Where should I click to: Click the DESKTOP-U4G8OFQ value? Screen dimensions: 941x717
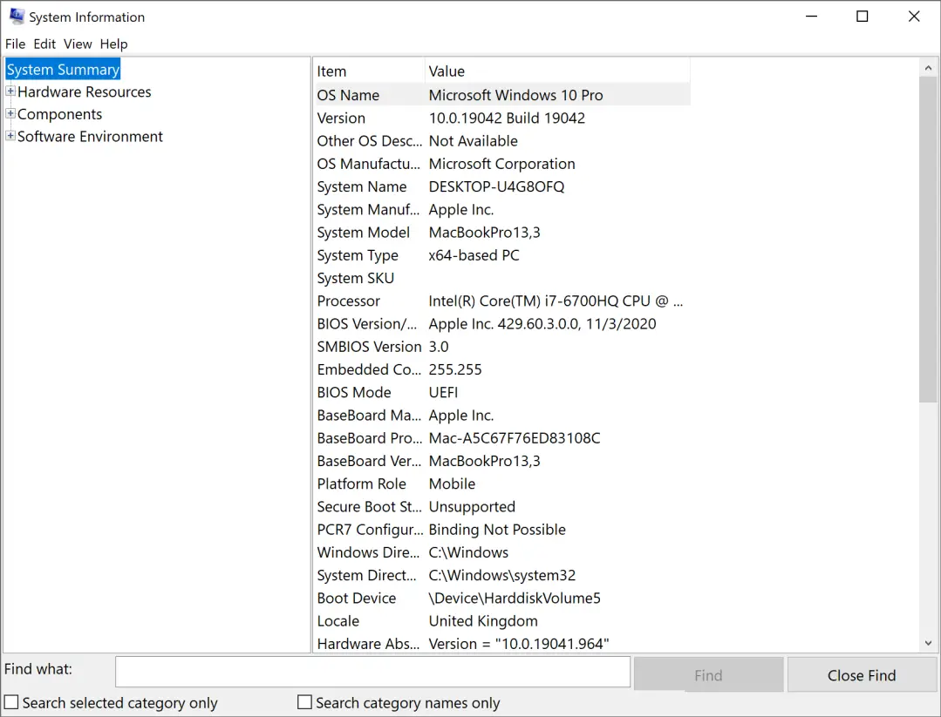click(x=496, y=186)
